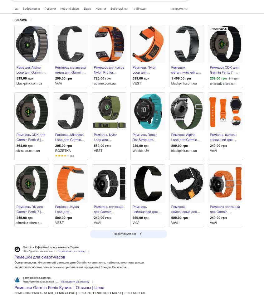Click the Garmin site favicon in search result
Image resolution: width=264 pixels, height=295 pixels.
[17, 249]
